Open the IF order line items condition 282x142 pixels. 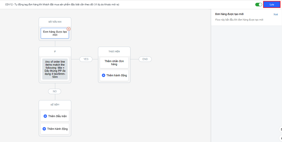click(x=55, y=69)
